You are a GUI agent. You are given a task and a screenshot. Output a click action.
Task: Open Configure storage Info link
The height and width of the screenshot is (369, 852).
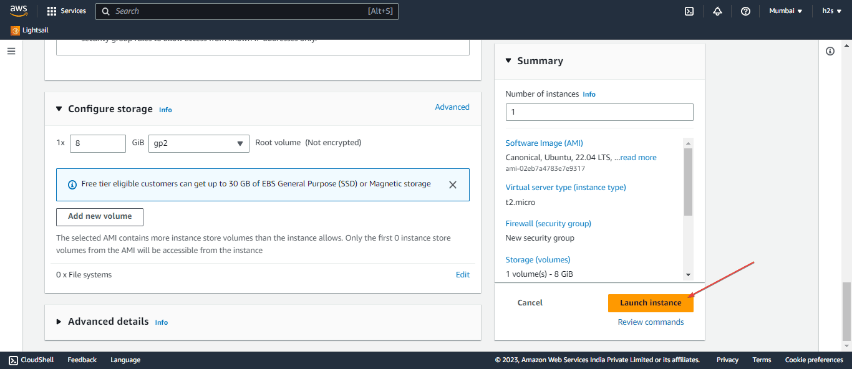[165, 110]
